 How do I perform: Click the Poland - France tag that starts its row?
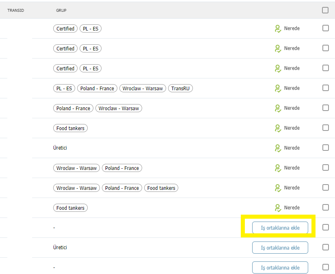pyautogui.click(x=73, y=108)
